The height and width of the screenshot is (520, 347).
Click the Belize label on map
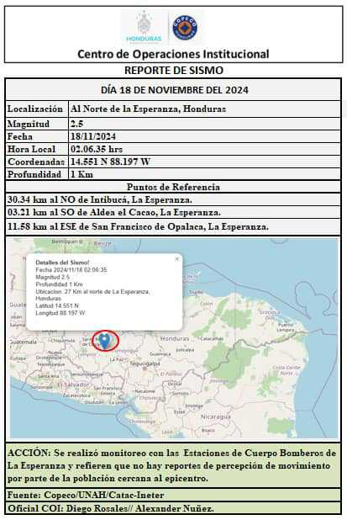103,244
